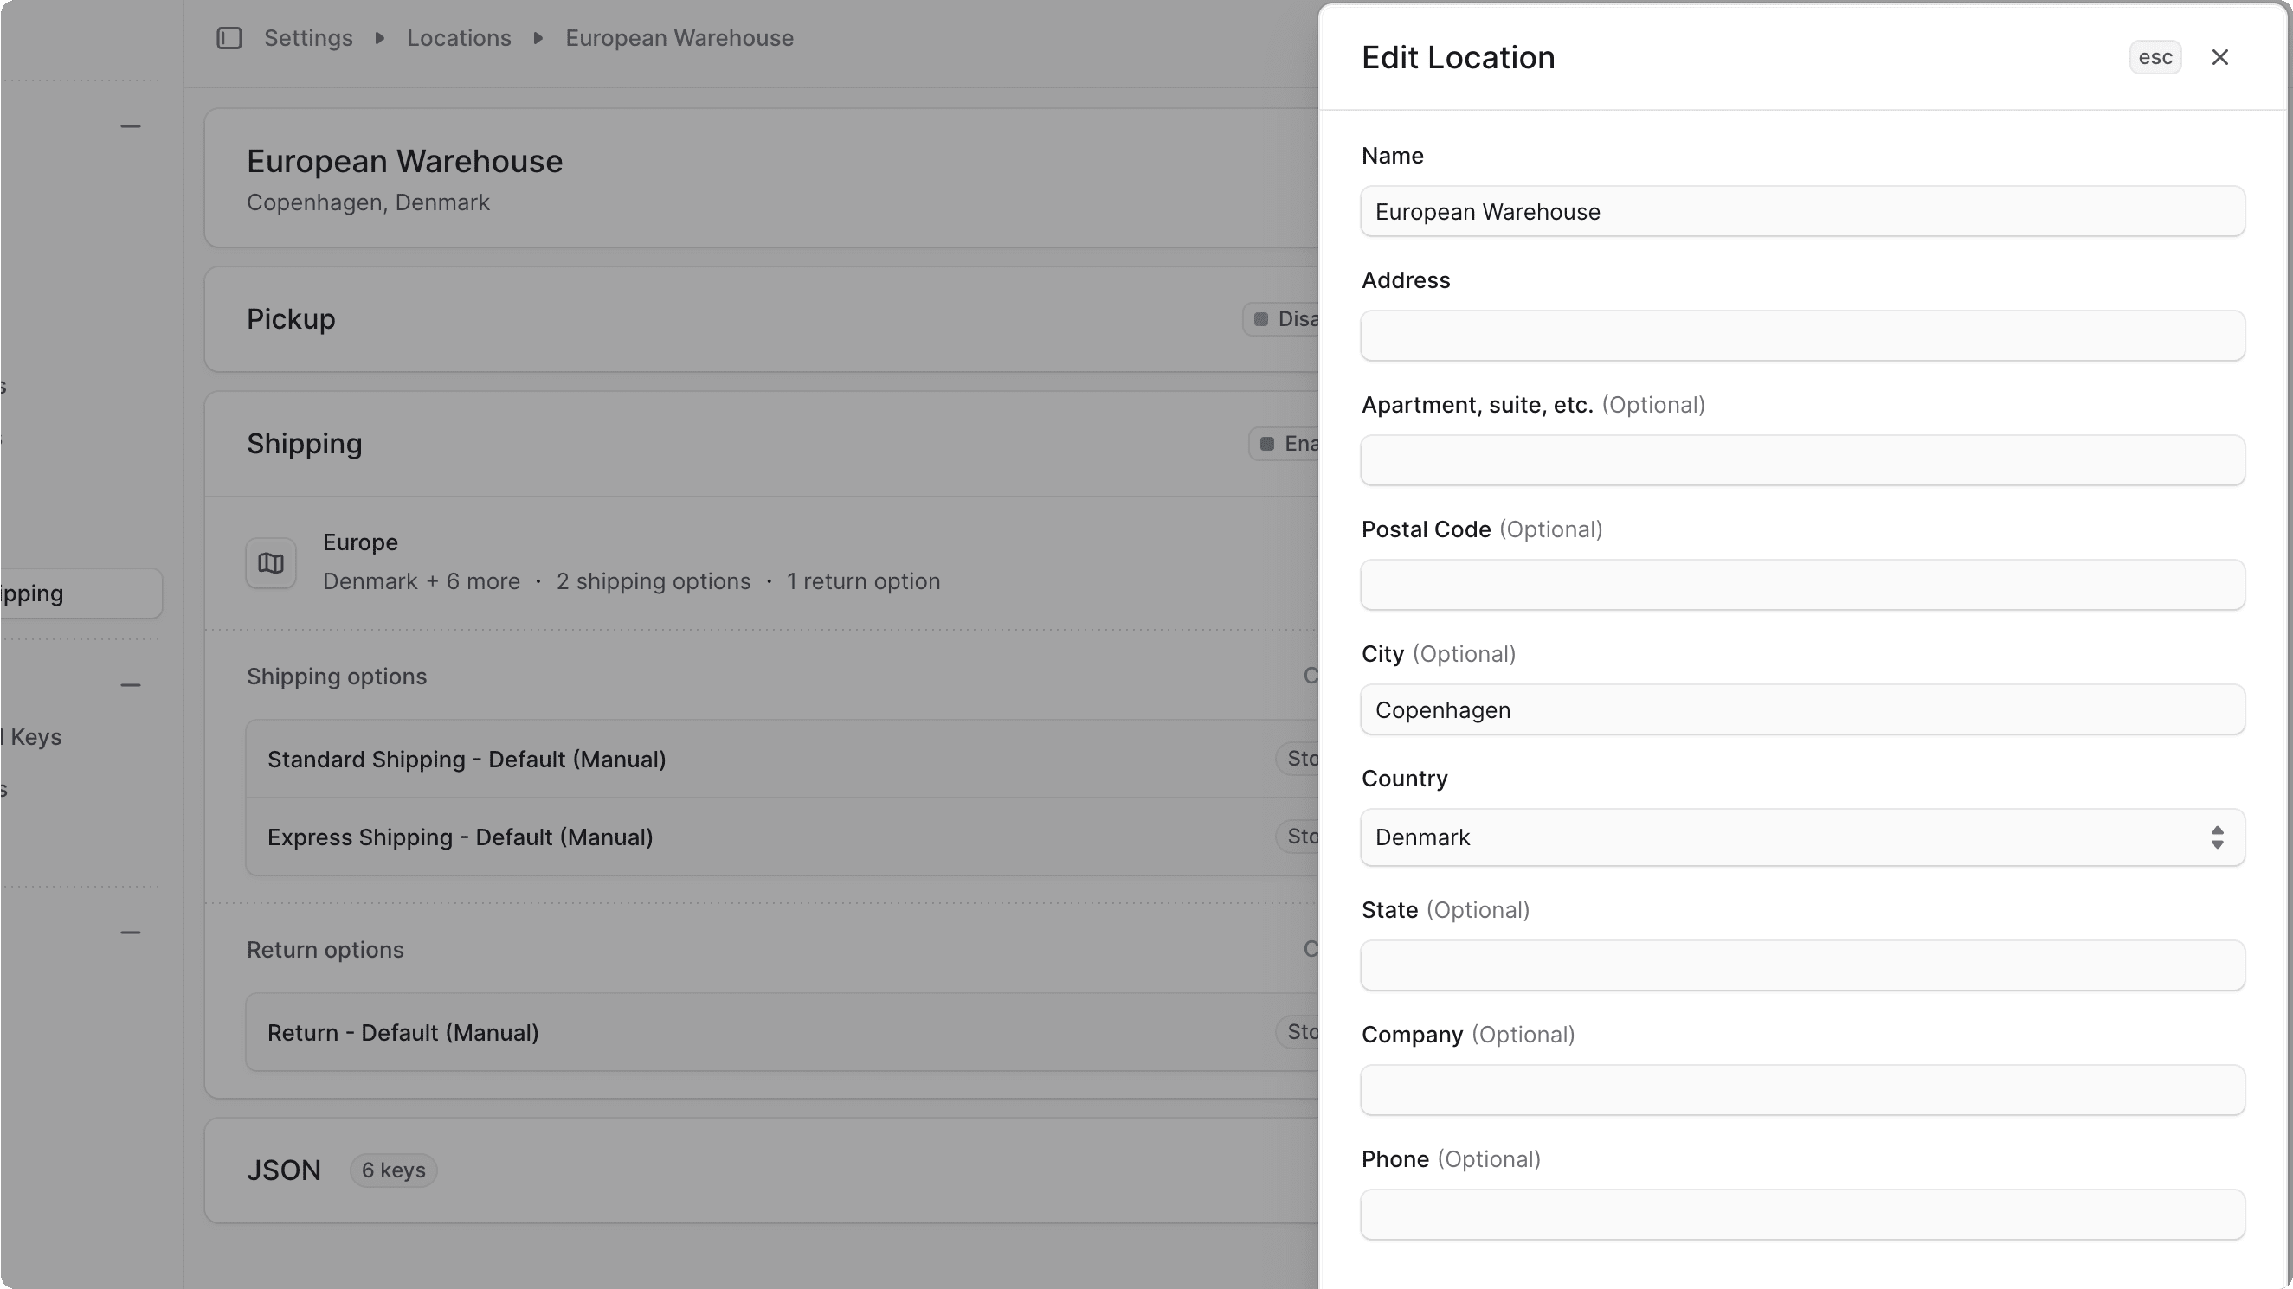
Task: Click the breadcrumb arrow after Settings
Action: tap(379, 38)
